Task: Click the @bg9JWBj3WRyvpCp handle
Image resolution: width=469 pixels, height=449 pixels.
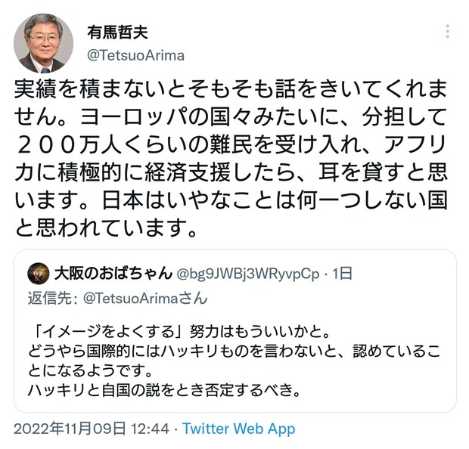Action: (x=248, y=274)
